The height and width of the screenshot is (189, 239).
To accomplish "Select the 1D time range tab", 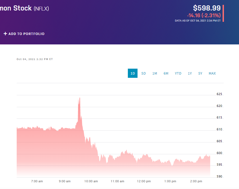I will (x=132, y=73).
